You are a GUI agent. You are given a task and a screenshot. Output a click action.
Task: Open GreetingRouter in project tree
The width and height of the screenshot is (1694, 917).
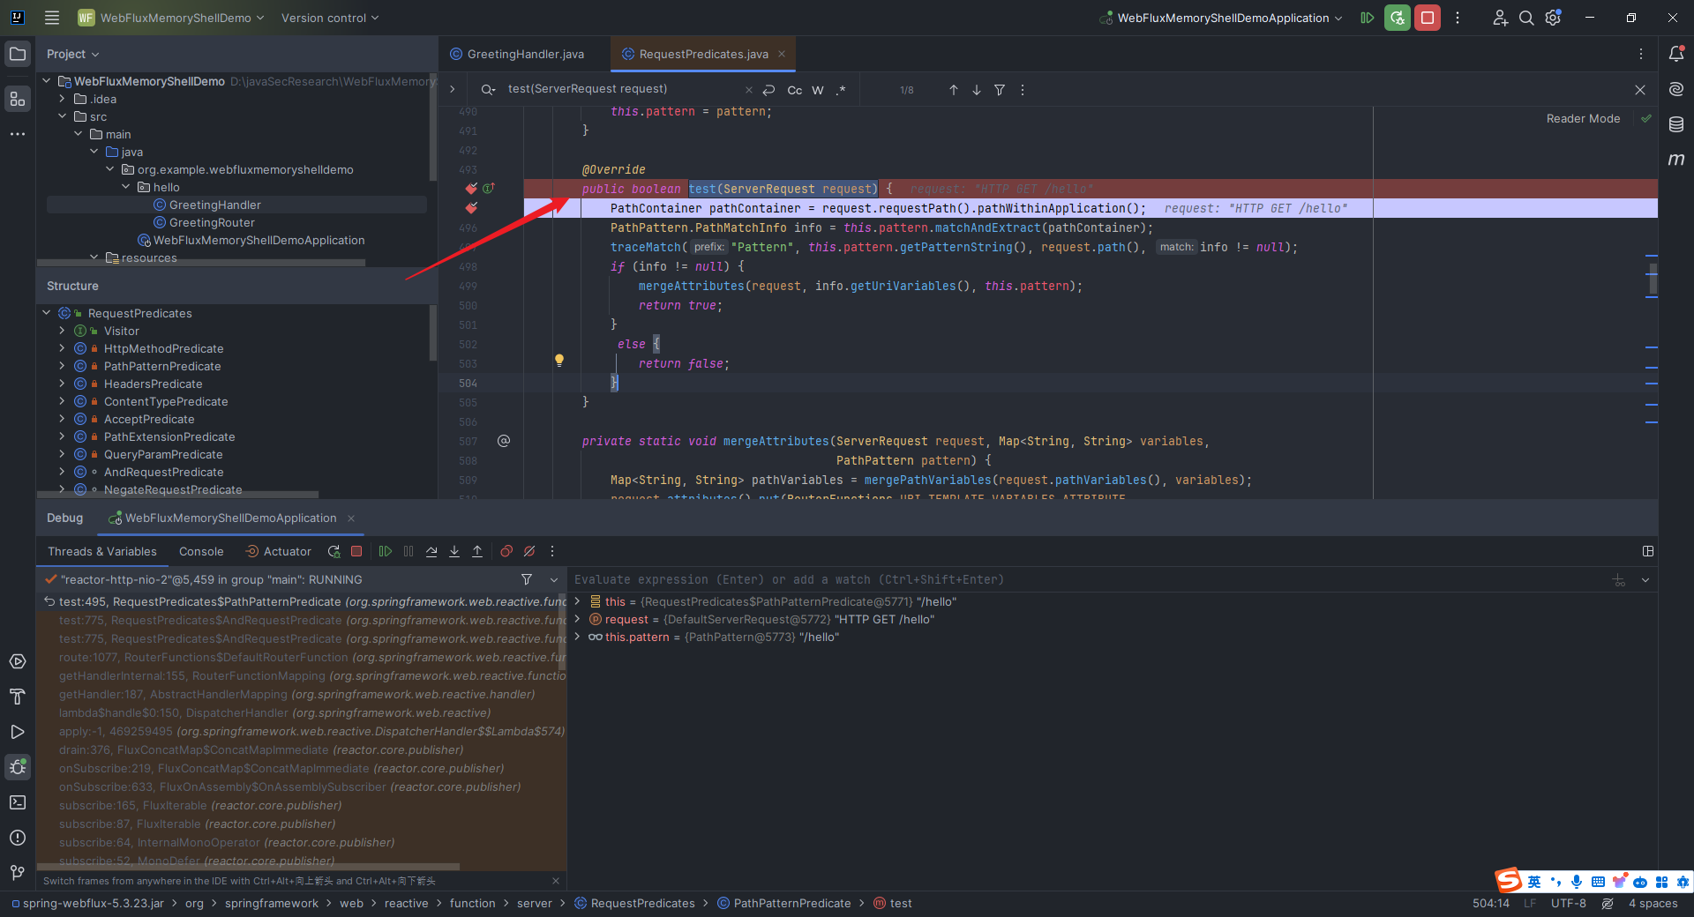pos(212,222)
